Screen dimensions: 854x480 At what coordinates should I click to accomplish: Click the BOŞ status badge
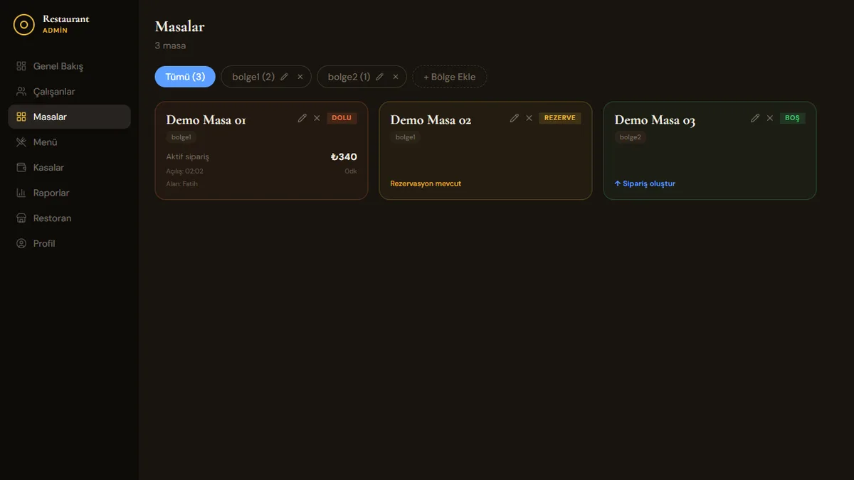(792, 118)
